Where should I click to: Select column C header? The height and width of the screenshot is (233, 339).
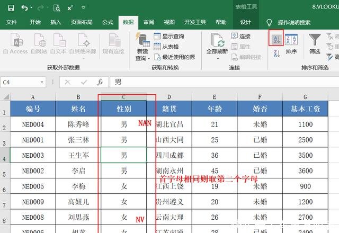pyautogui.click(x=123, y=97)
